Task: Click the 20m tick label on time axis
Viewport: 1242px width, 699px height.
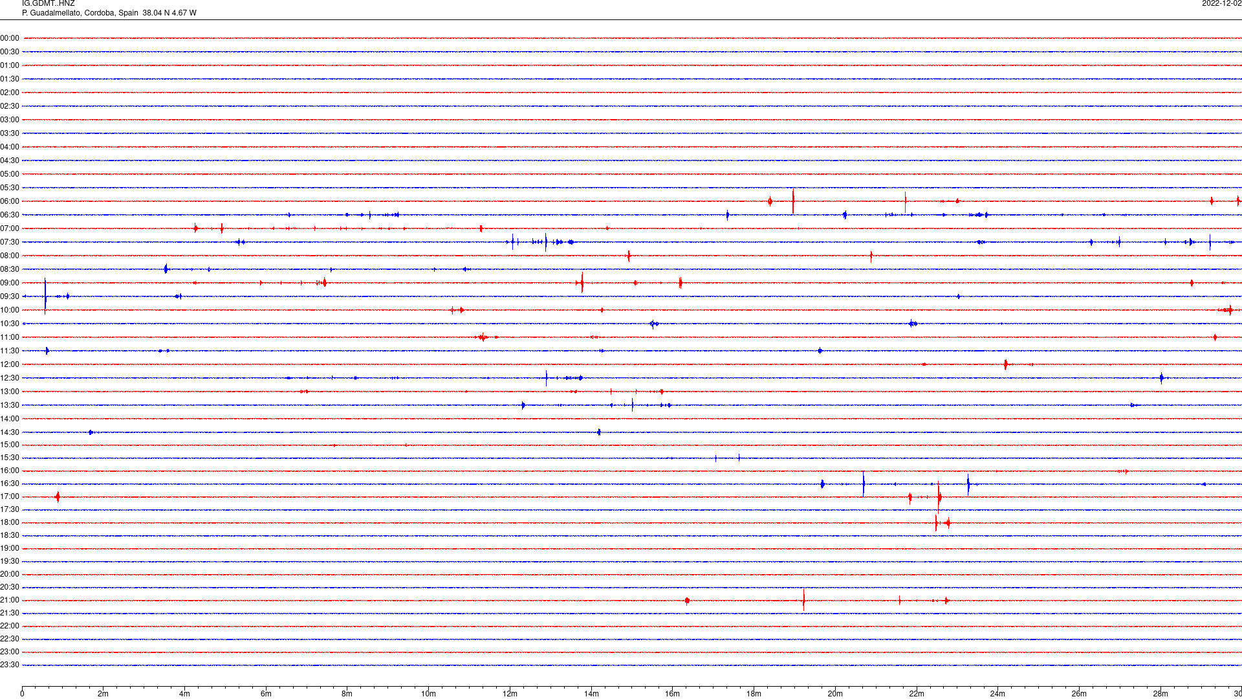Action: point(835,694)
